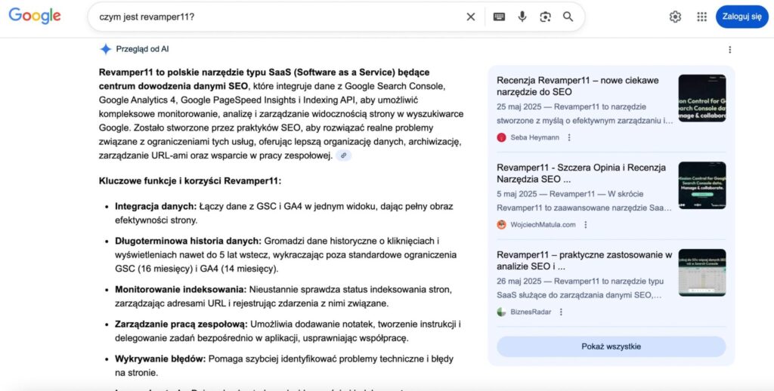Open Recenzja Revamper11 article link
This screenshot has width=774, height=391.
coord(577,86)
